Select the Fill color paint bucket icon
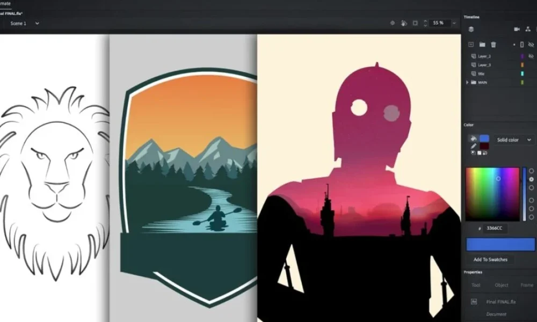 pos(473,138)
